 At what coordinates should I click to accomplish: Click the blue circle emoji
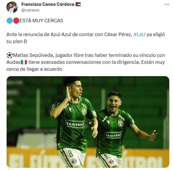click(x=10, y=21)
